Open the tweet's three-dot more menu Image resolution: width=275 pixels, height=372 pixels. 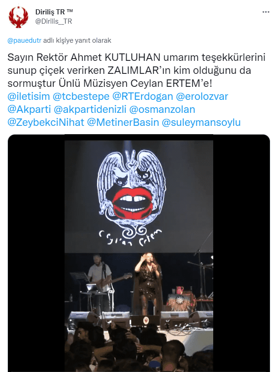[x=266, y=12]
